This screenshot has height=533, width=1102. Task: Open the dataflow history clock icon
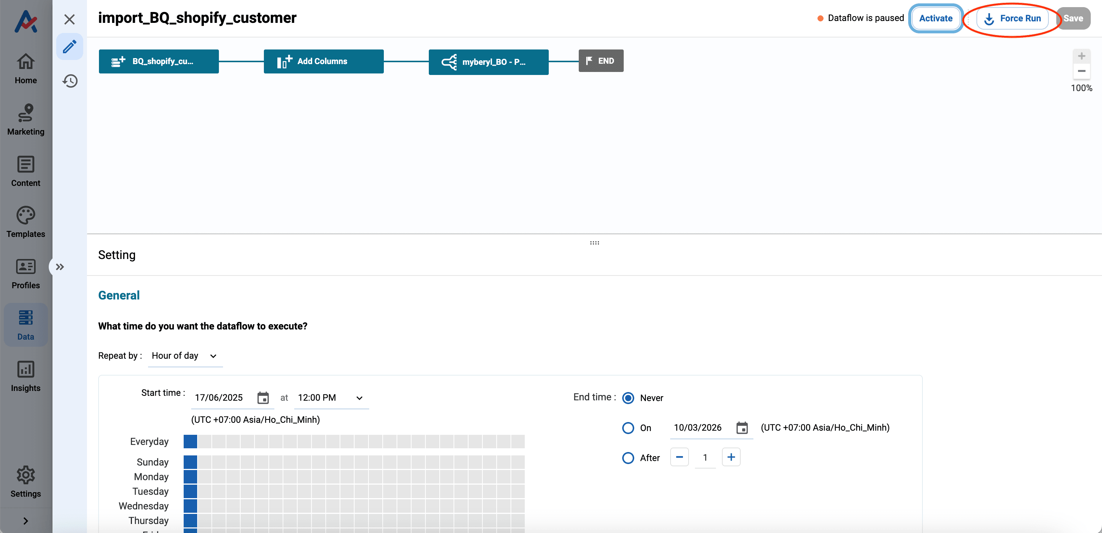click(70, 81)
